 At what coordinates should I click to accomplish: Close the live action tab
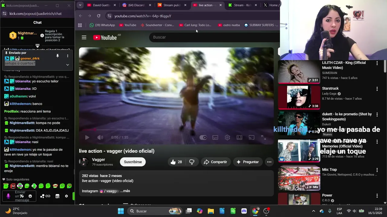click(220, 5)
